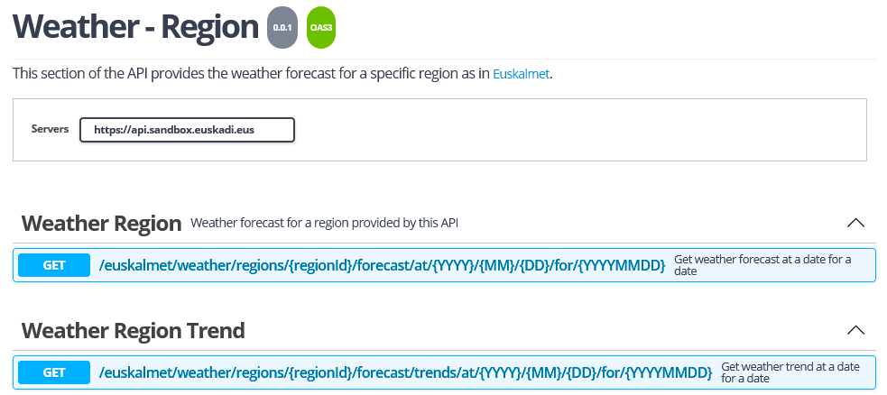Click the 'Get weather forecast at a date' description
This screenshot has width=887, height=395.
pyautogui.click(x=762, y=265)
